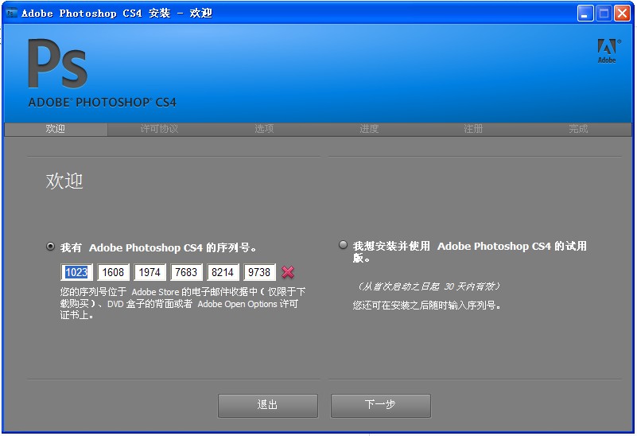The width and height of the screenshot is (637, 436).
Task: Focus the serial field containing 9738
Action: (x=259, y=272)
